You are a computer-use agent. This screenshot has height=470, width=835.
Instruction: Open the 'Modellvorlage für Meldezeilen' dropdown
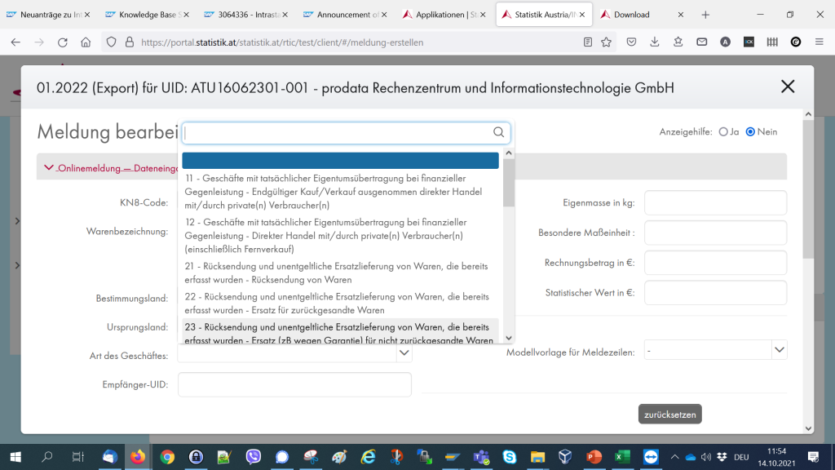coord(779,349)
